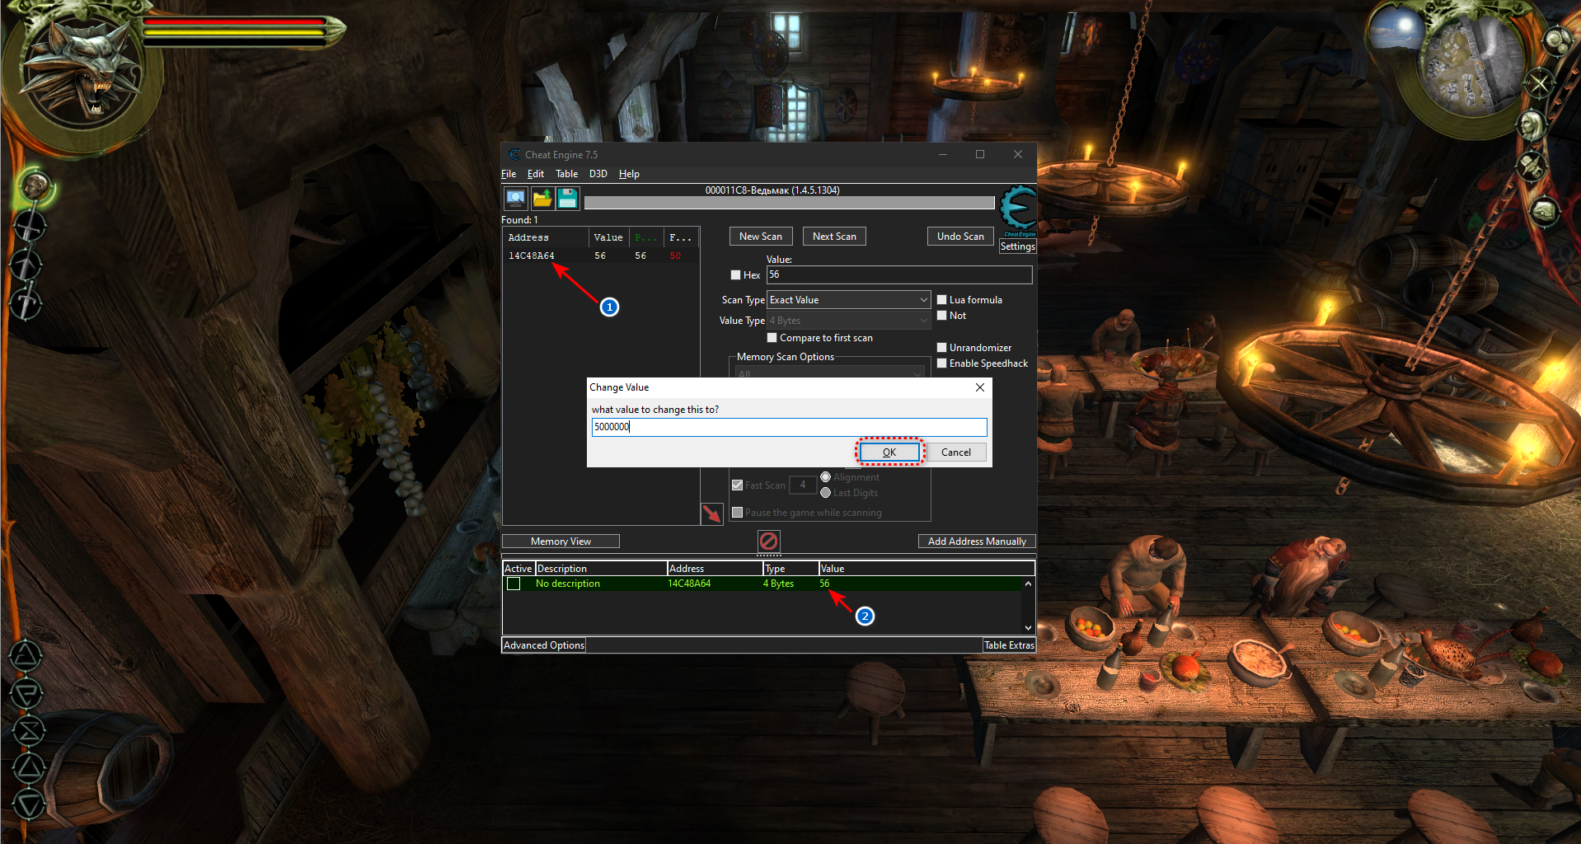Click the red vitality bar in the game HUD

[x=235, y=22]
